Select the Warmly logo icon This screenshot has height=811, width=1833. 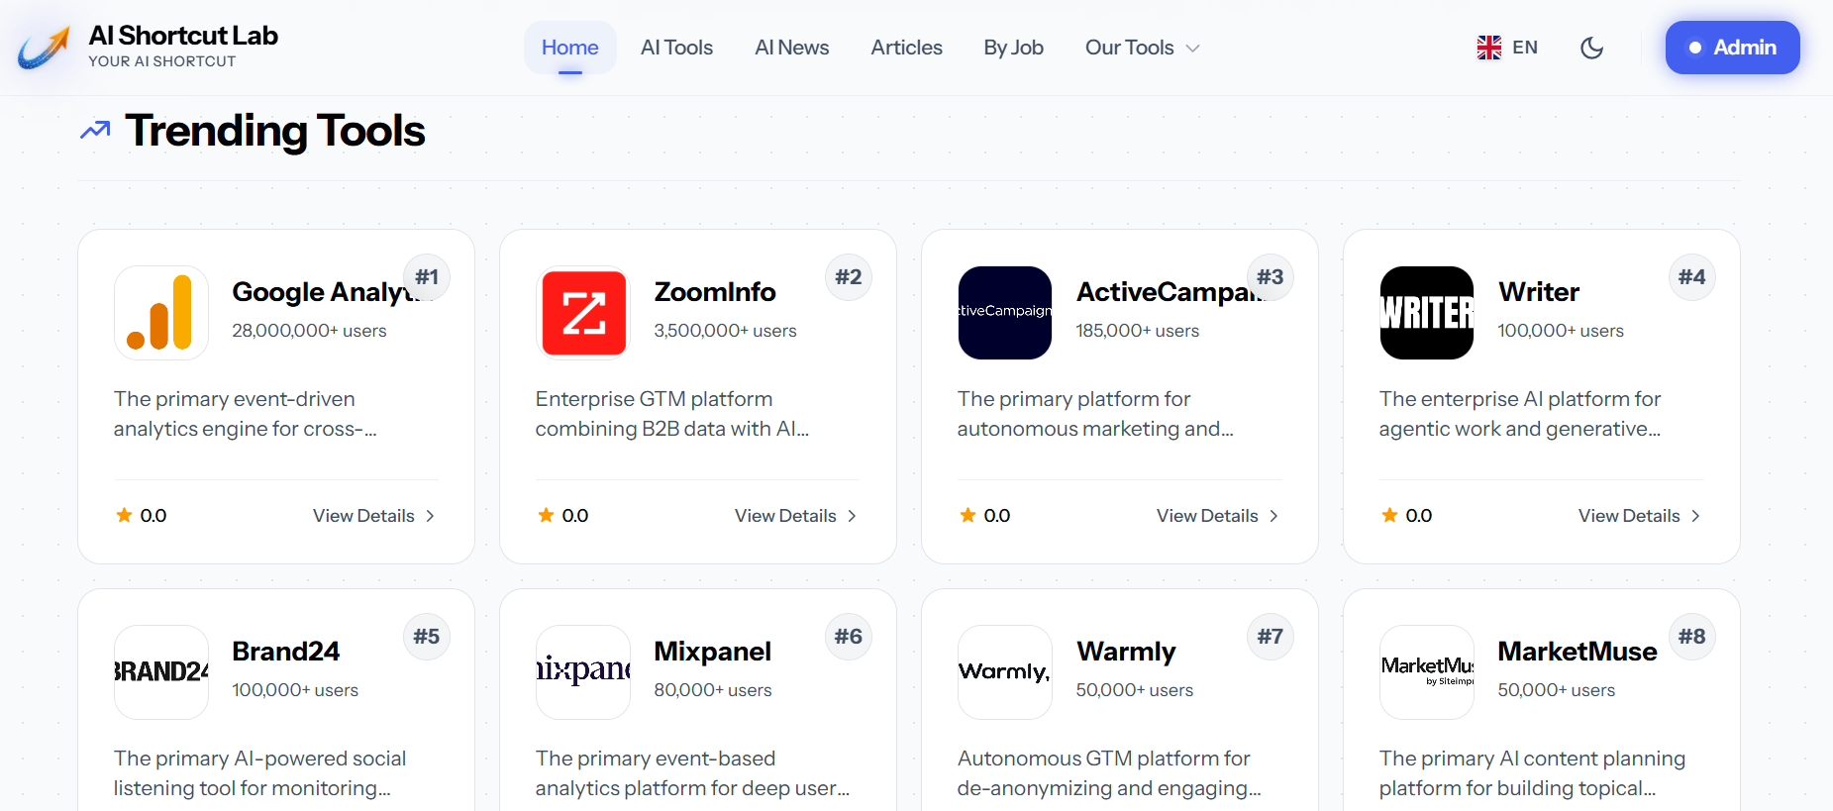coord(1004,671)
